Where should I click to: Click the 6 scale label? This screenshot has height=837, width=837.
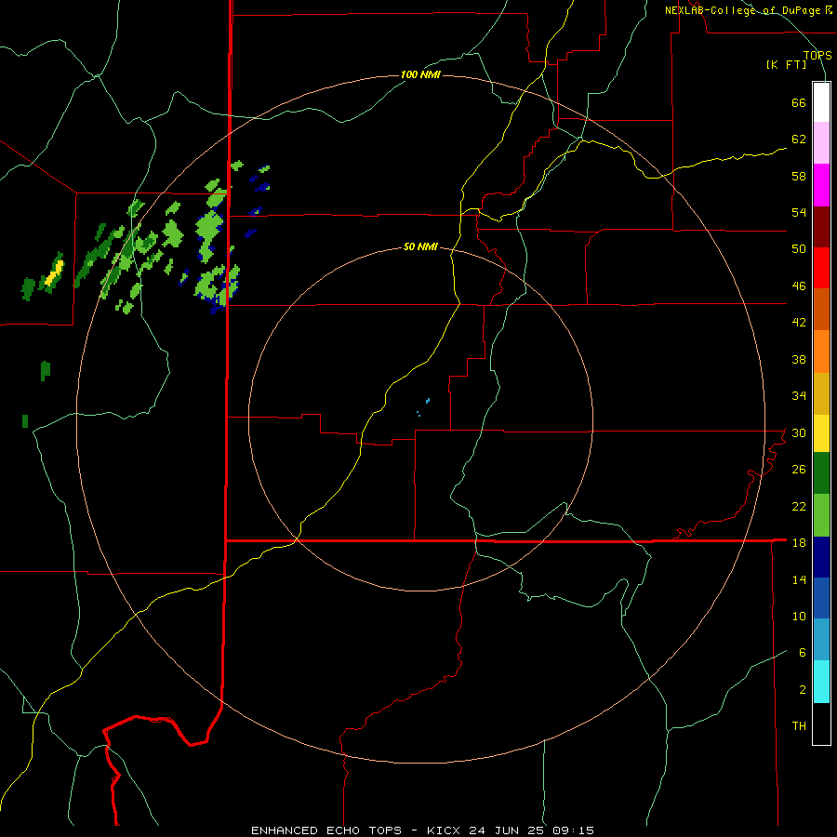click(803, 653)
